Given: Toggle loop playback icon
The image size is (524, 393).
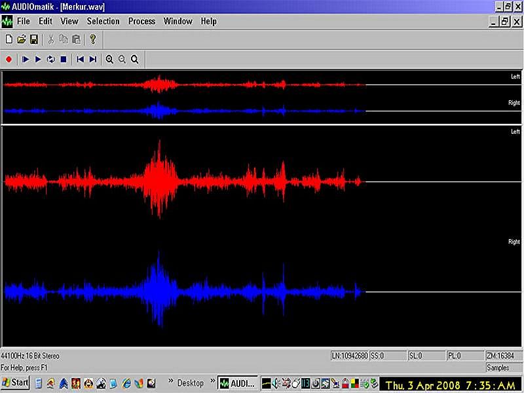Looking at the screenshot, I should (x=50, y=59).
